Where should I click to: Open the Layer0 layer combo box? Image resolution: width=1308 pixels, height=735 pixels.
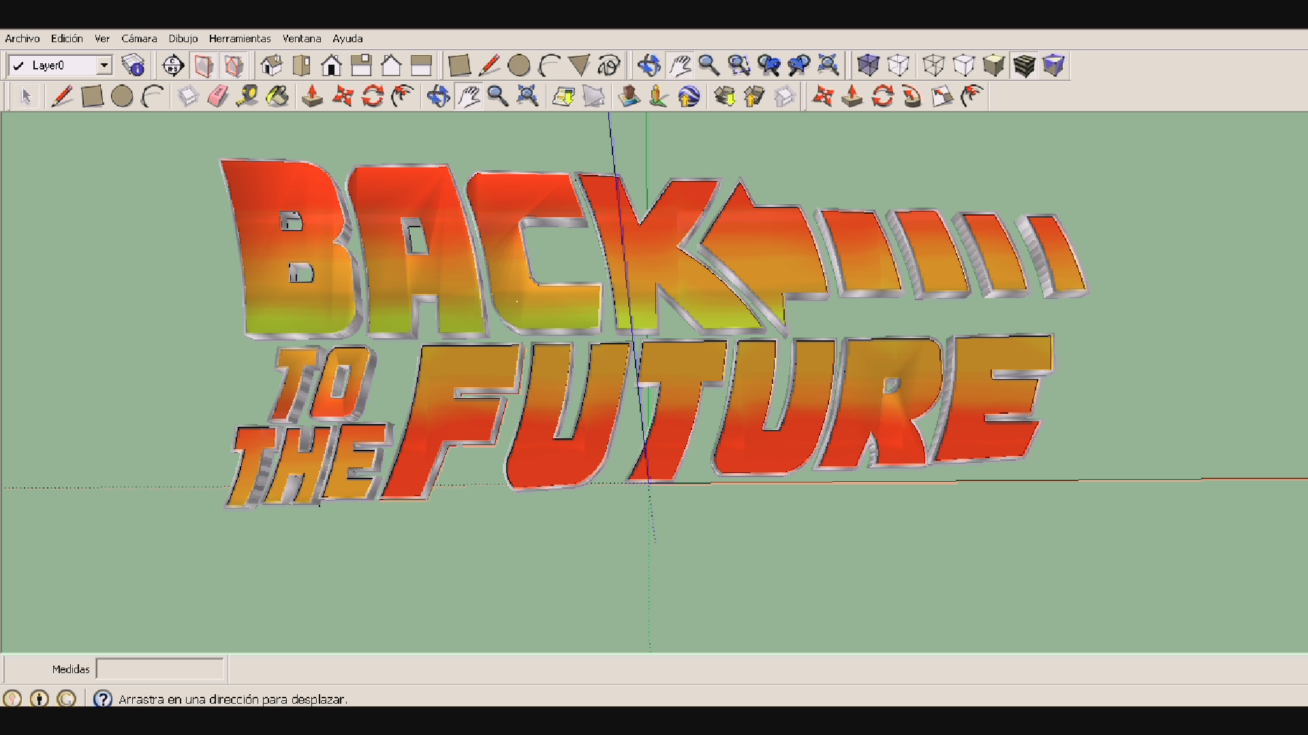[60, 65]
